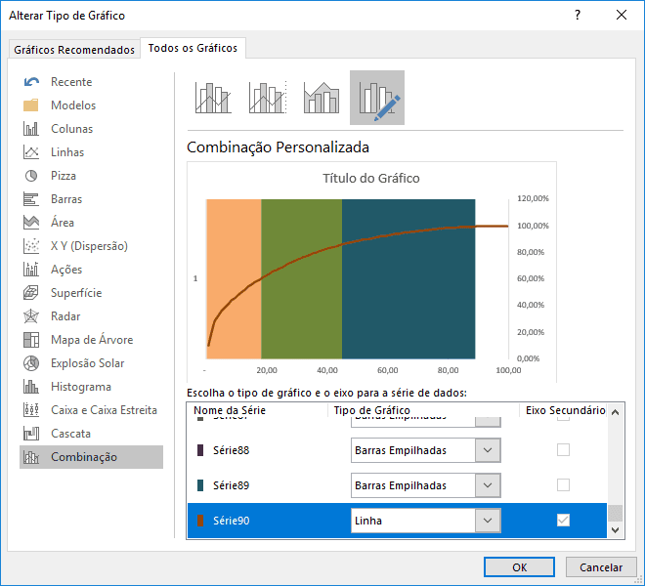Select the Clustered Column - Line combo icon
Screen dimensions: 645x586
212,98
